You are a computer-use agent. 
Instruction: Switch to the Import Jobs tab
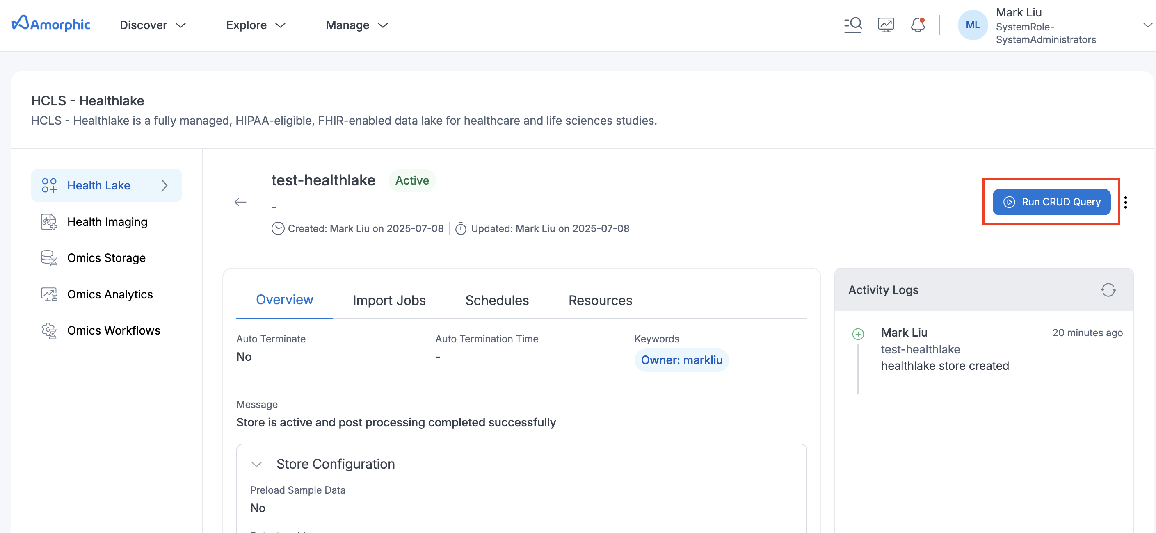[389, 300]
